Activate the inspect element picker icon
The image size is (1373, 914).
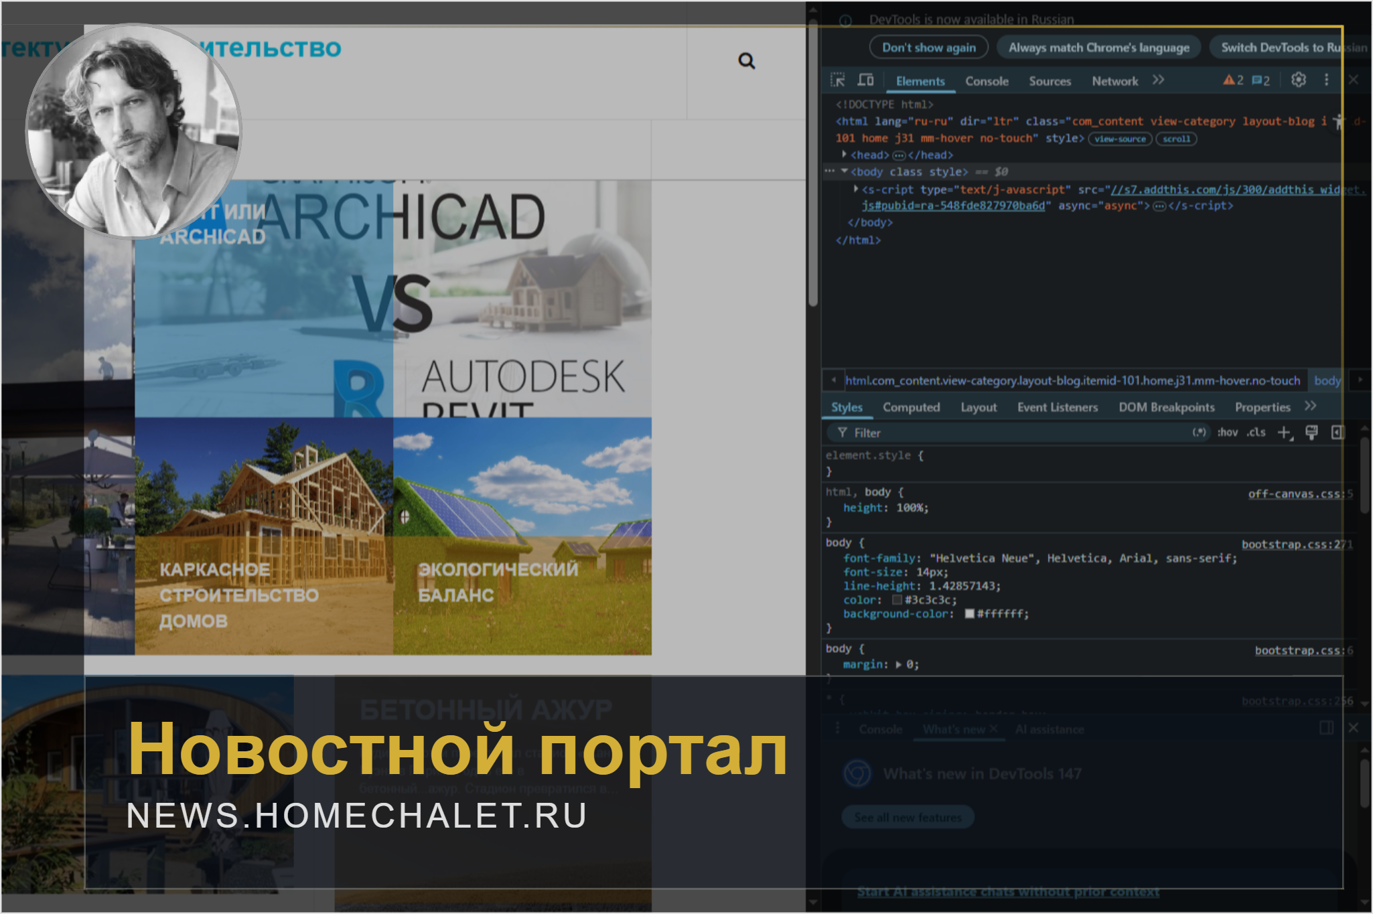click(837, 80)
